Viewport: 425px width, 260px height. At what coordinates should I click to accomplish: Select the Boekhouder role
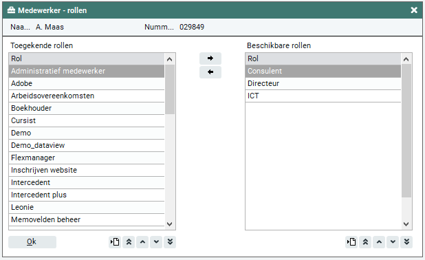point(87,108)
